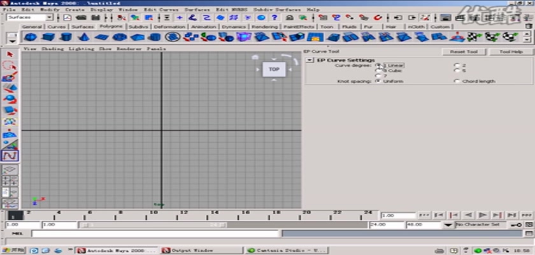Choose 3 Cubic curve degree

[379, 71]
